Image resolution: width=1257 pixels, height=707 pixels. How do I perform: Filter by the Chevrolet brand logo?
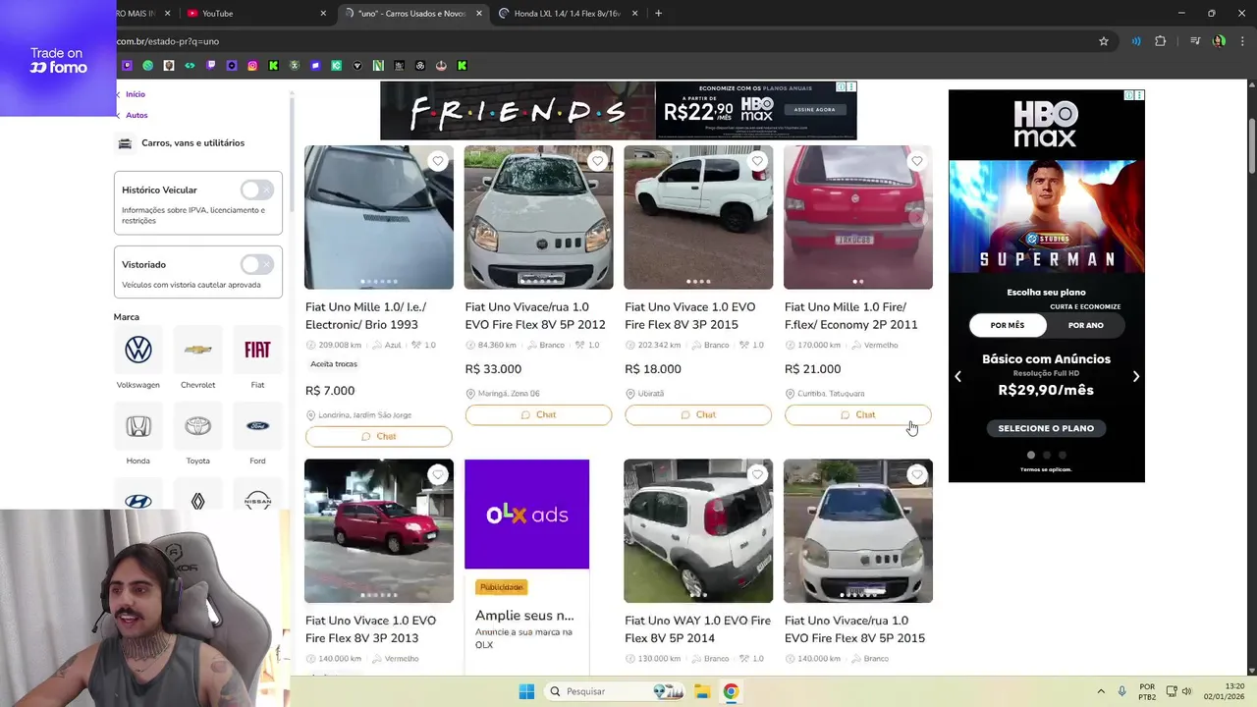coord(197,350)
